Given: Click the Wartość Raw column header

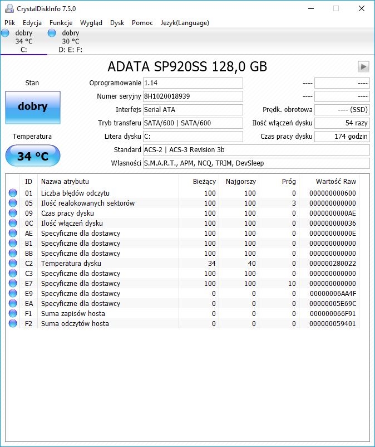Looking at the screenshot, I should point(329,182).
